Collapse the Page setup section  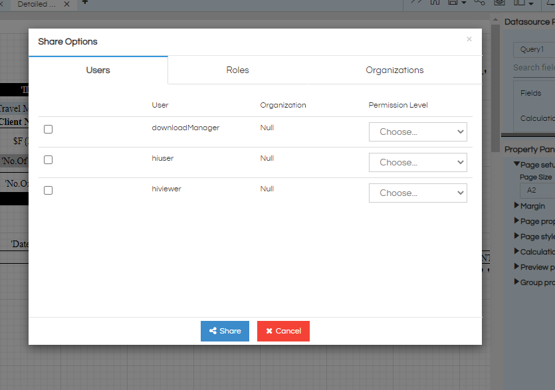tap(516, 164)
